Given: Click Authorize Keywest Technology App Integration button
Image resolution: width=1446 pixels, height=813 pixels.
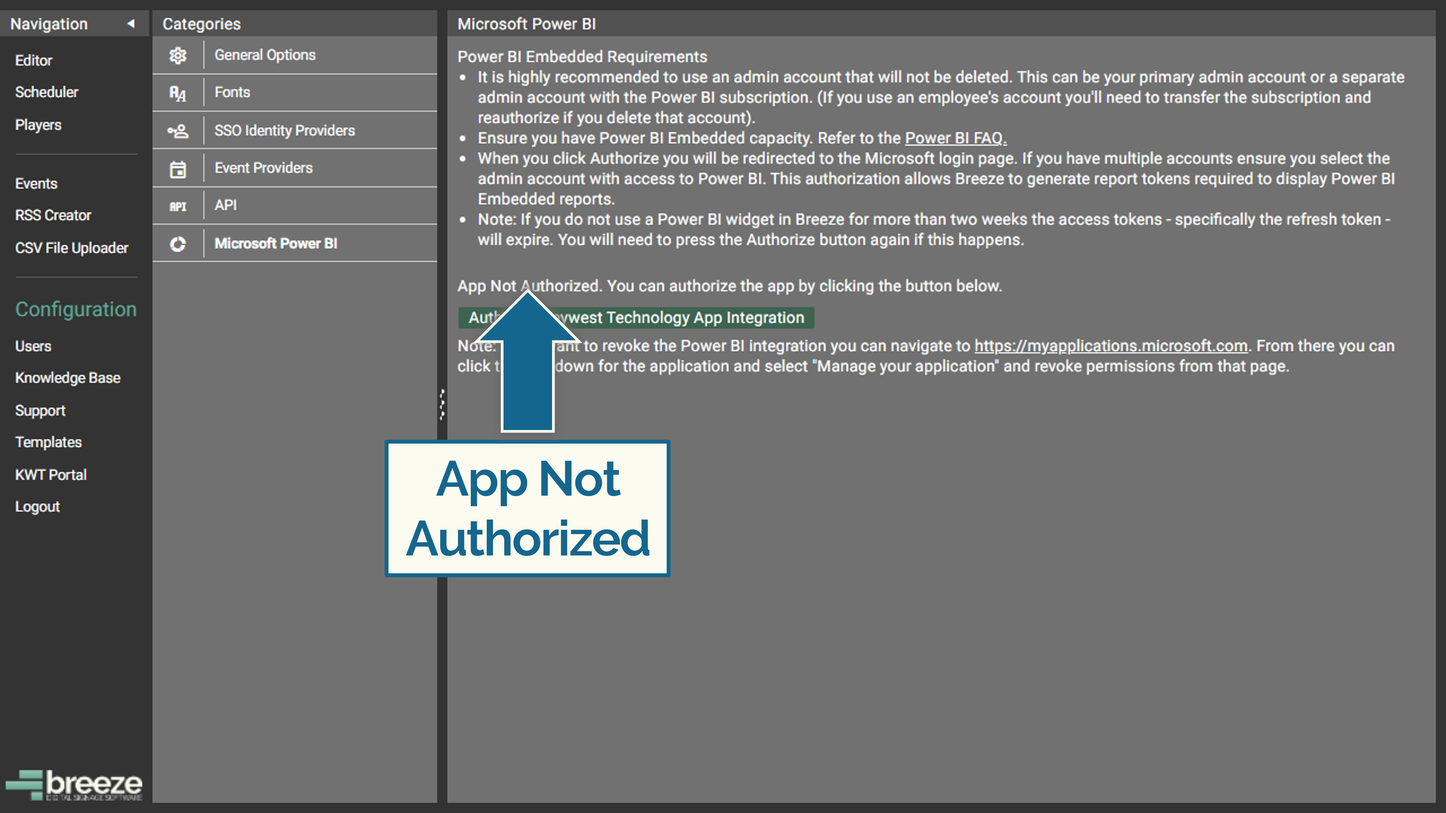Looking at the screenshot, I should pyautogui.click(x=636, y=318).
